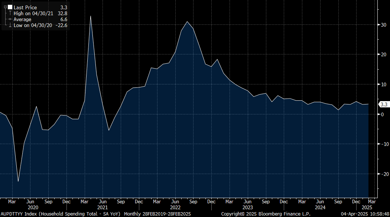Click the 04-Apr-2025 10:58:48 timestamp
The height and width of the screenshot is (217, 390).
pyautogui.click(x=365, y=214)
